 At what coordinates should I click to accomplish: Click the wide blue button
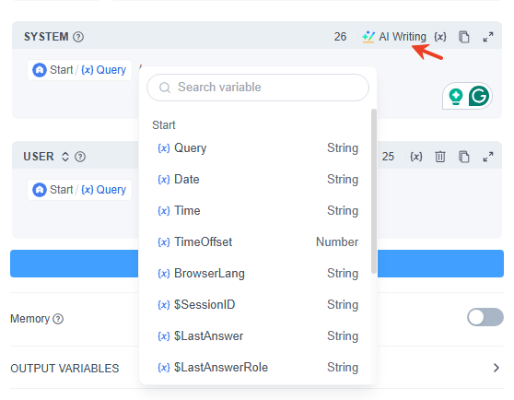[x=257, y=264]
